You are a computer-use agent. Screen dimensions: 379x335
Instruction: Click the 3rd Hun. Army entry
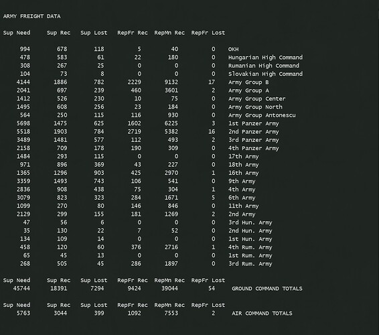pyautogui.click(x=250, y=222)
